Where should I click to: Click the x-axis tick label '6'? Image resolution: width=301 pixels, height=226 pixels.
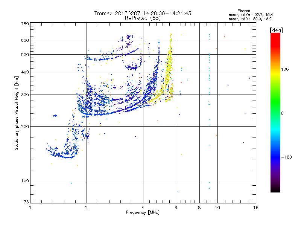click(176, 208)
